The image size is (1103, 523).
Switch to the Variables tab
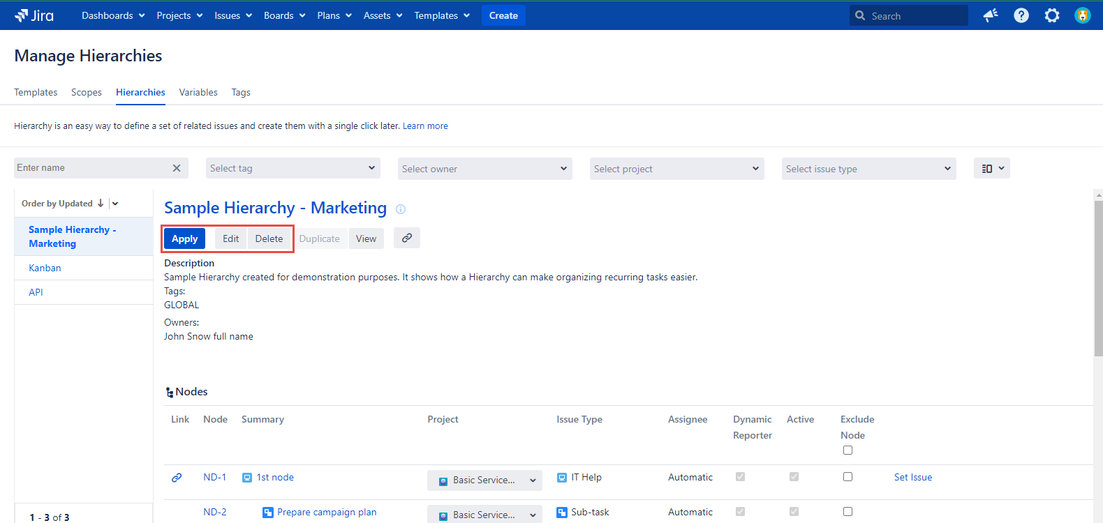pos(198,92)
